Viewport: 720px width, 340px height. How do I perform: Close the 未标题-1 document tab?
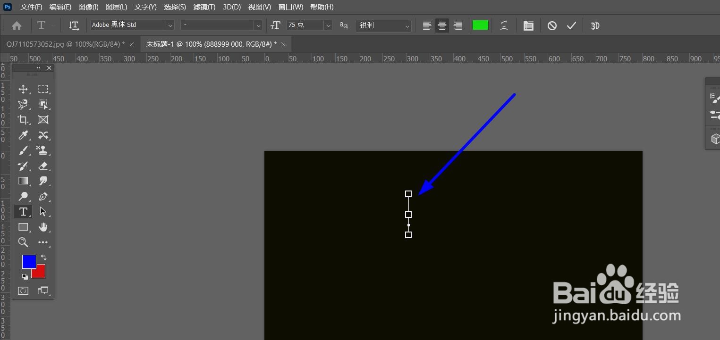(x=283, y=44)
